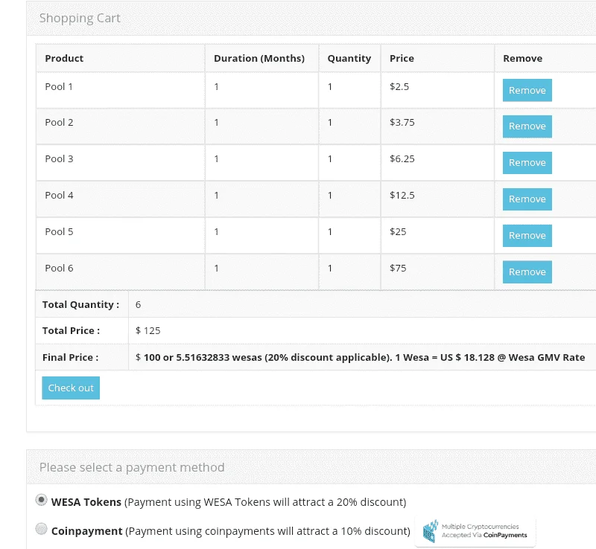Screen dimensions: 596x549
Task: Click the Pool 6 product name
Action: click(x=59, y=269)
